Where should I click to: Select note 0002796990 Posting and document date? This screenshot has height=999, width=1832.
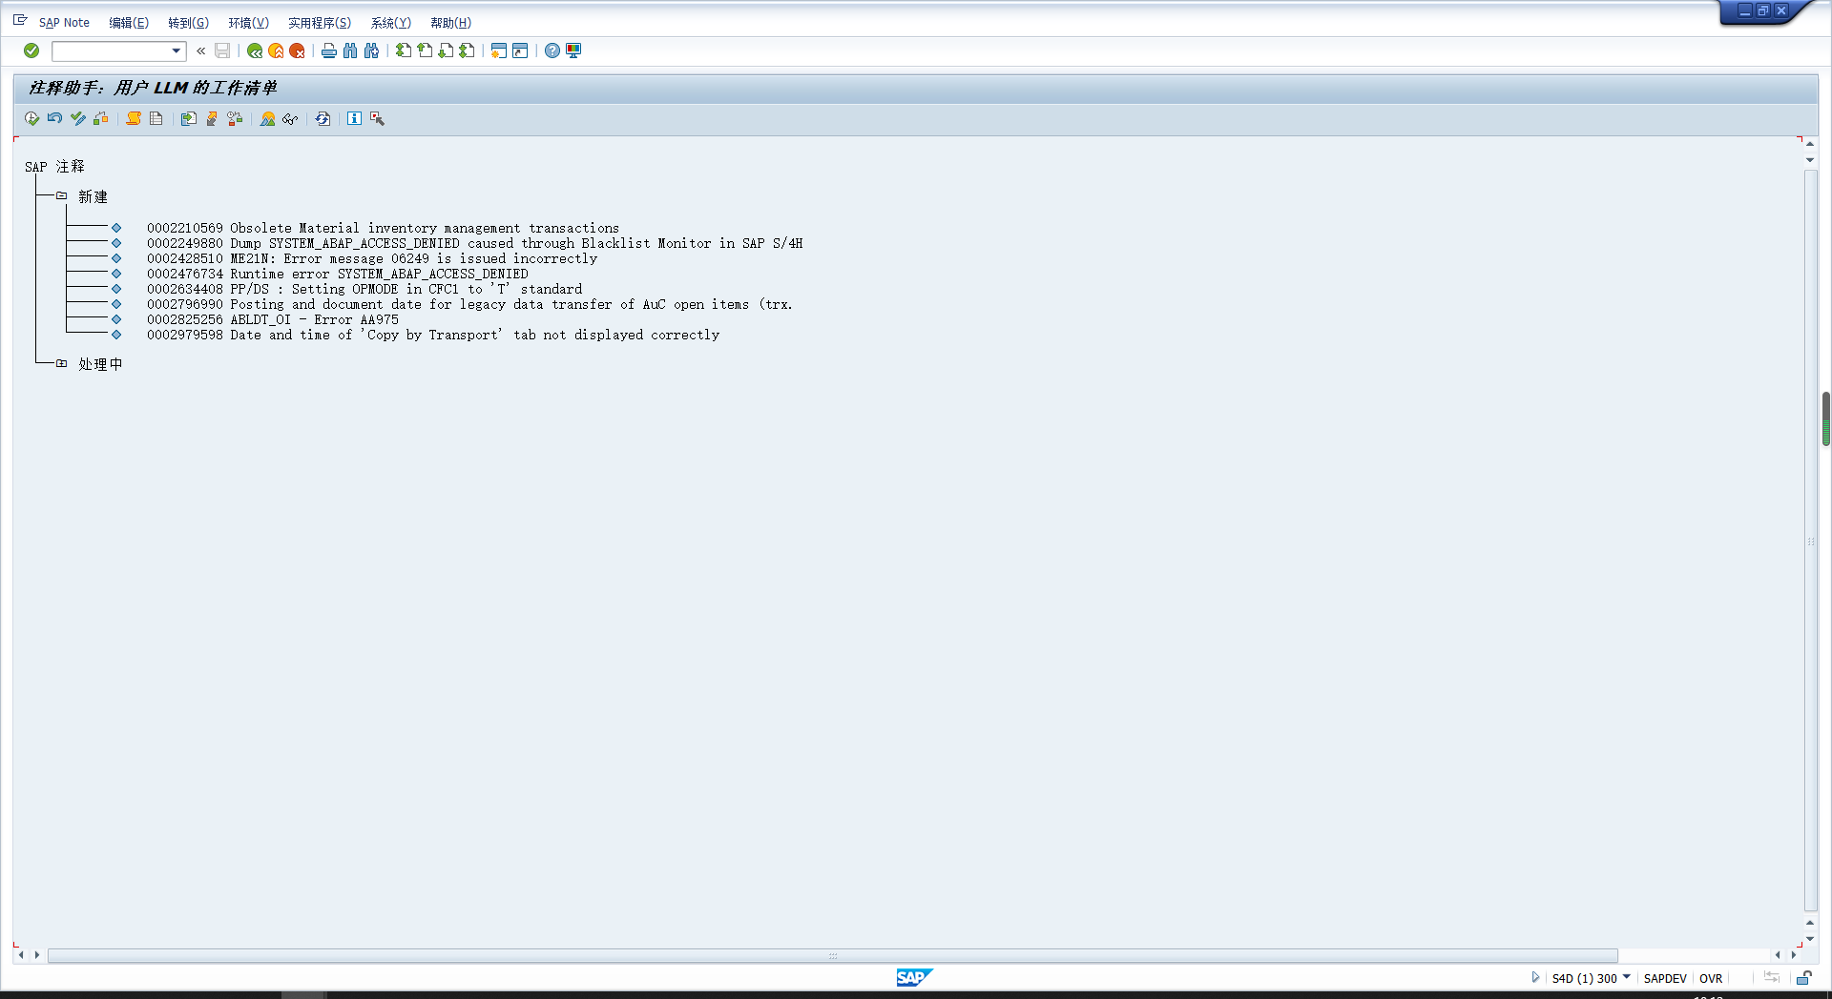tap(469, 304)
